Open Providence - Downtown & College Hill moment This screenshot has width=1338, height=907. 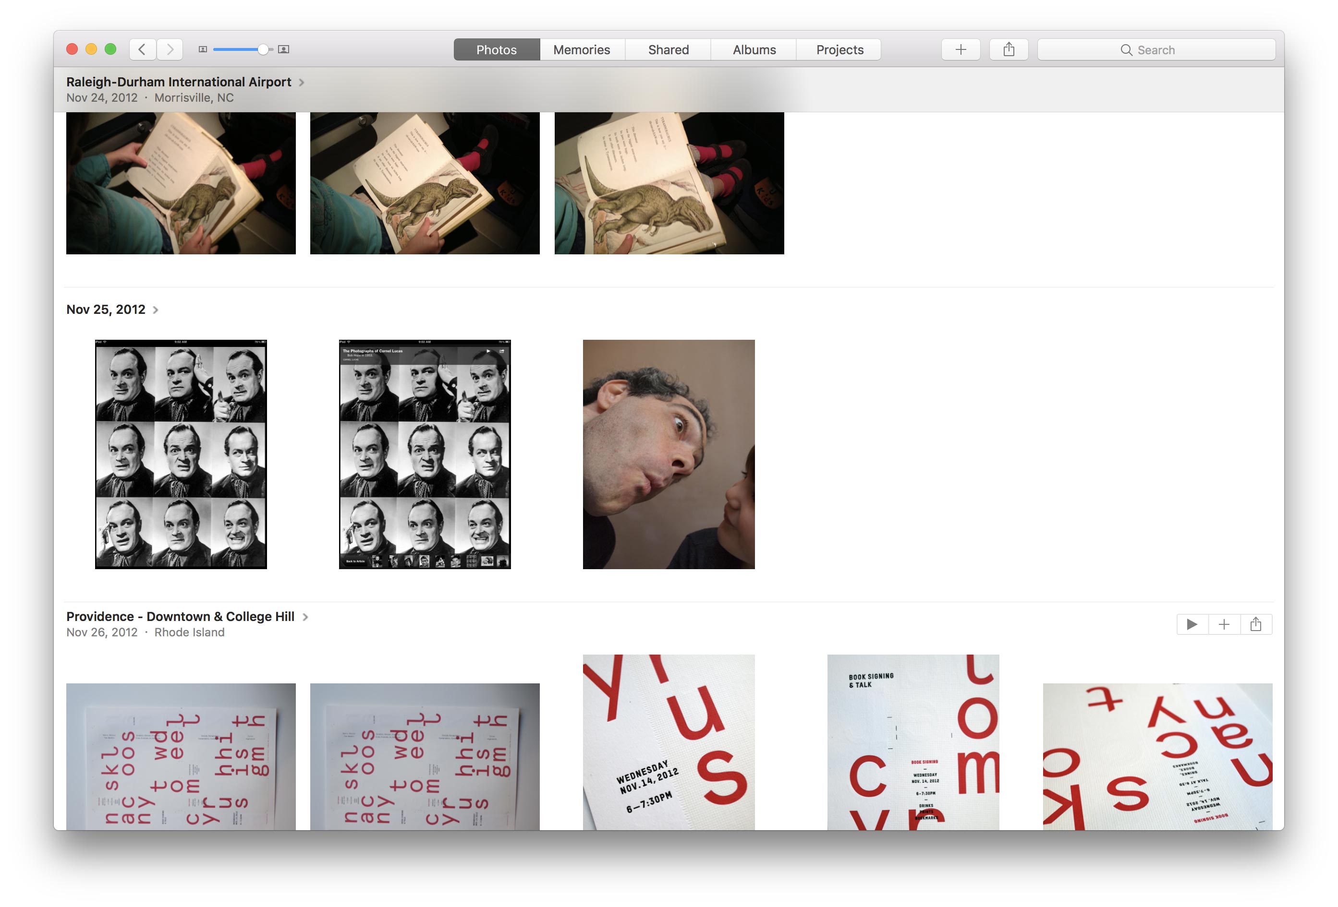180,617
